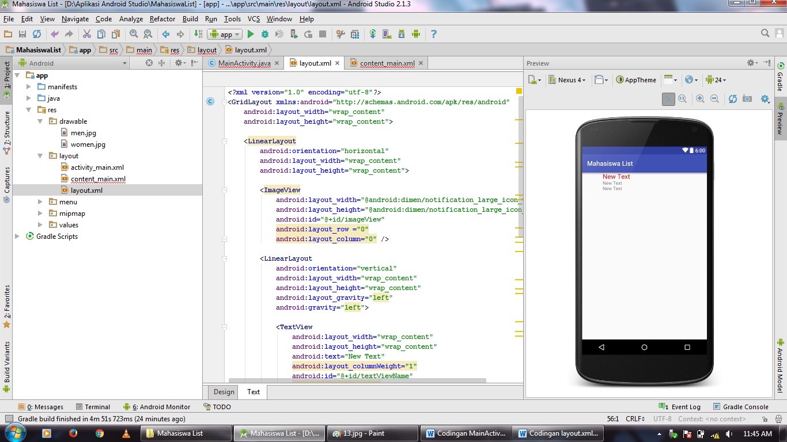Click AppTheme theme selector button
Screen dimensions: 787x442
[636, 80]
